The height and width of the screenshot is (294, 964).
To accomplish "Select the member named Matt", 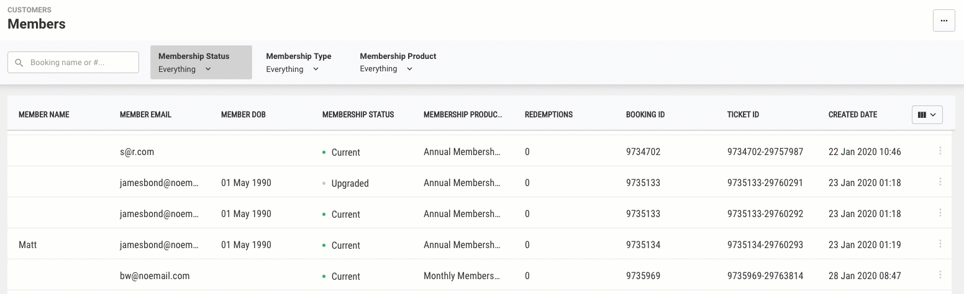I will pos(28,245).
